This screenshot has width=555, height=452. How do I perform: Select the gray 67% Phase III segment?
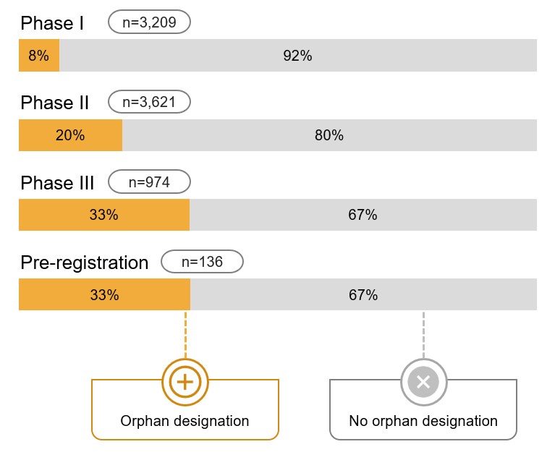[x=363, y=215]
